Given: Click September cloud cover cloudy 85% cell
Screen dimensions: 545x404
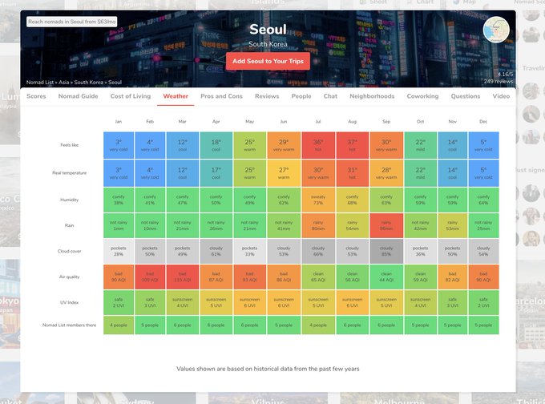Looking at the screenshot, I should (386, 252).
